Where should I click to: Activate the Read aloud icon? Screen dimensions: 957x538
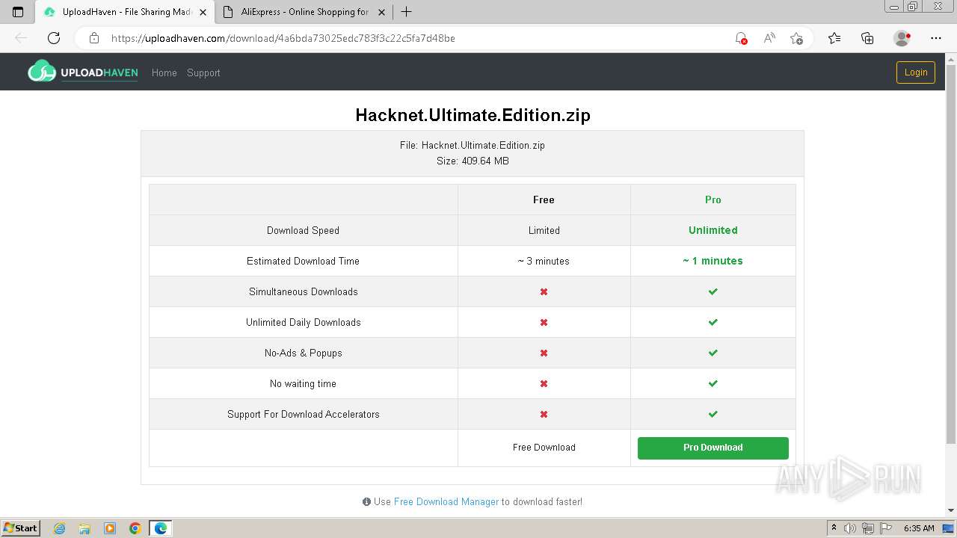click(x=769, y=38)
